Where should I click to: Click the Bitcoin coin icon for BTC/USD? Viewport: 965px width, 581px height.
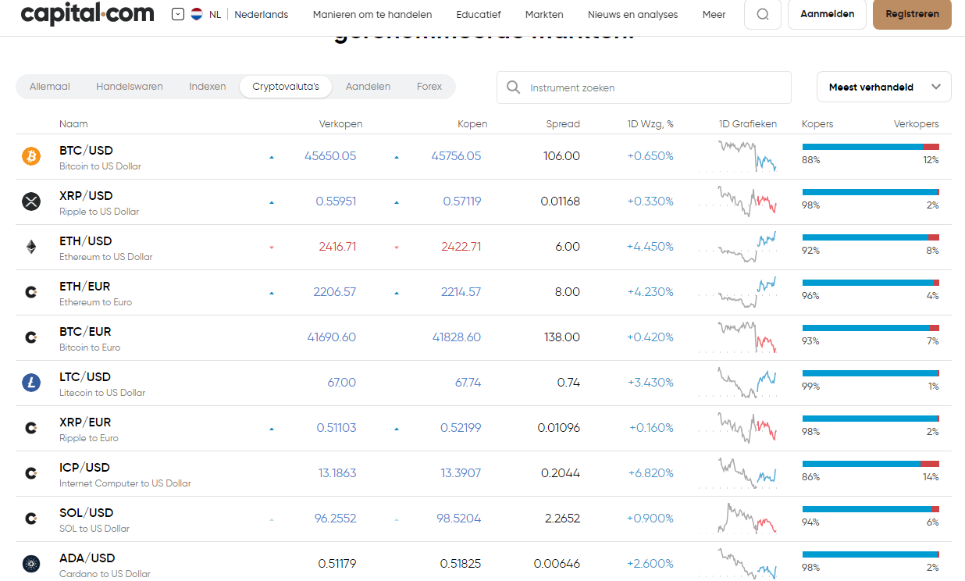(x=31, y=156)
